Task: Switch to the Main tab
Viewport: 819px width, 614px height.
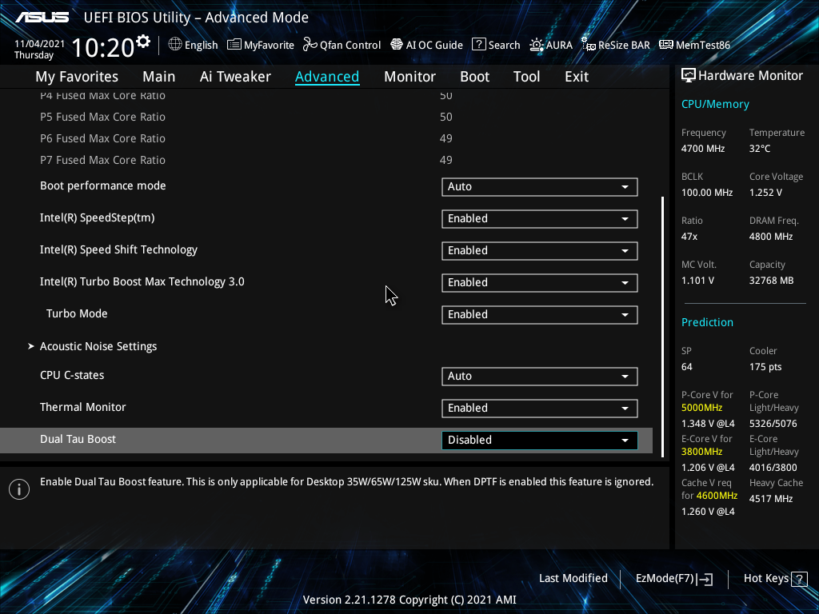Action: click(159, 77)
